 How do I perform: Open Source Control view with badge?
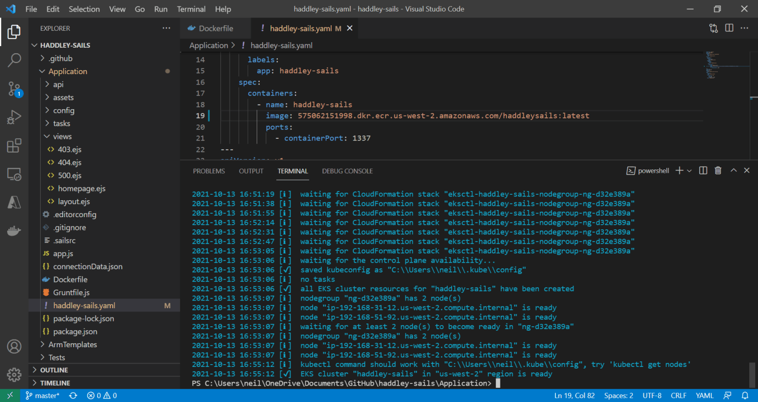click(14, 89)
